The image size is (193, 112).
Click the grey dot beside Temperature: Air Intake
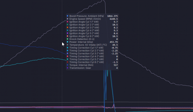point(67,45)
